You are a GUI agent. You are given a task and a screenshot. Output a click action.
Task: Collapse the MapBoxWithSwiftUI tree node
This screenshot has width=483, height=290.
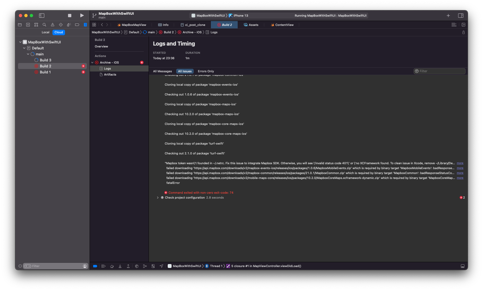click(x=20, y=42)
